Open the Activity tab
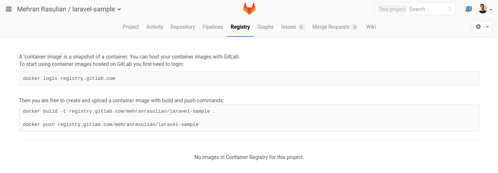498x173 pixels. coord(155,27)
